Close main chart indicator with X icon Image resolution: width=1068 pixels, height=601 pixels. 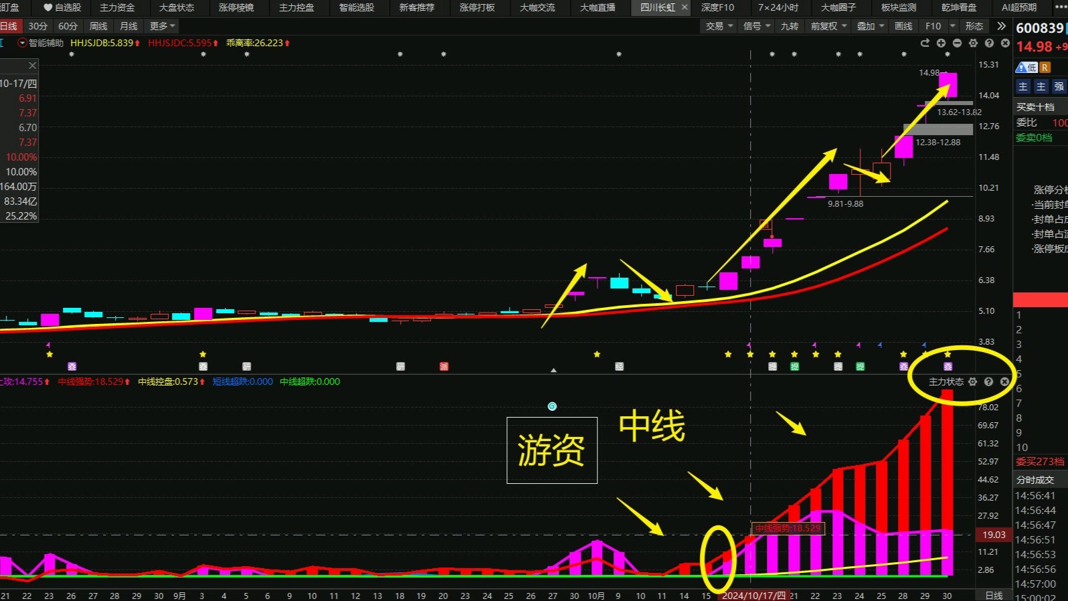tap(1005, 43)
